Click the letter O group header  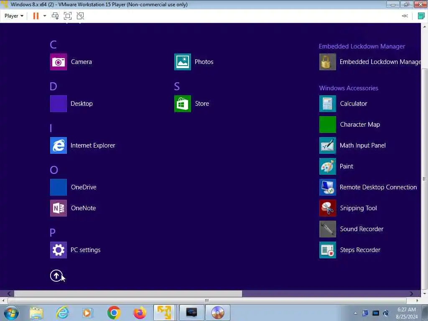coord(54,170)
